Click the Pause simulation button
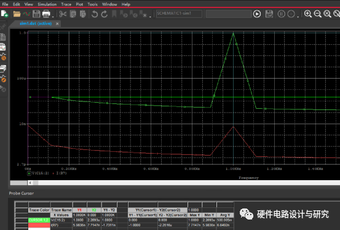Viewport: 340px width, 230px height. click(281, 14)
